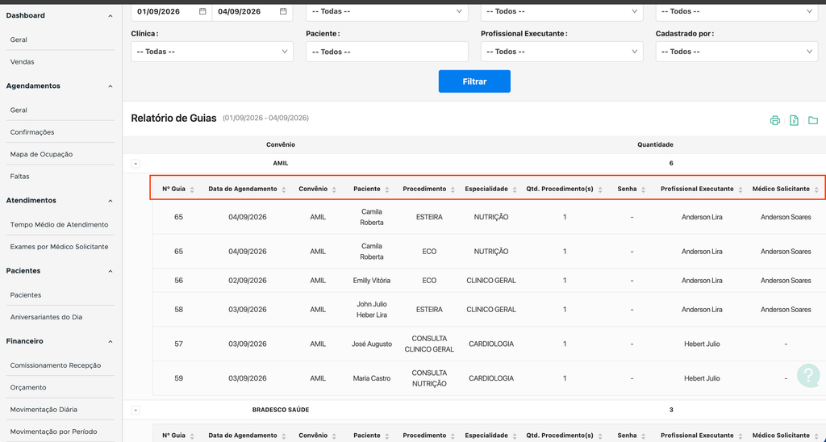
Task: Sort by Médico Solicitante column arrows
Action: 816,190
